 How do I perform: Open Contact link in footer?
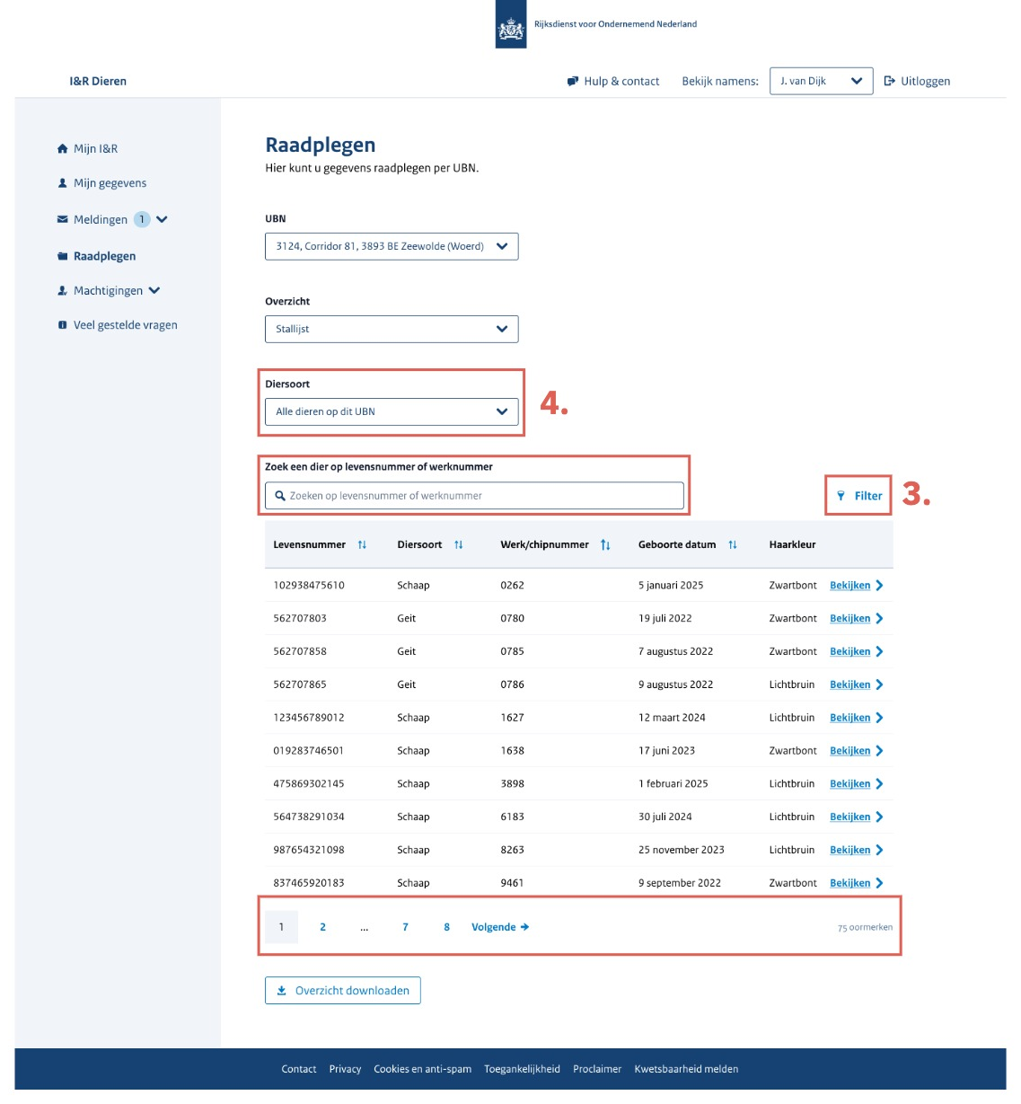tap(299, 1070)
